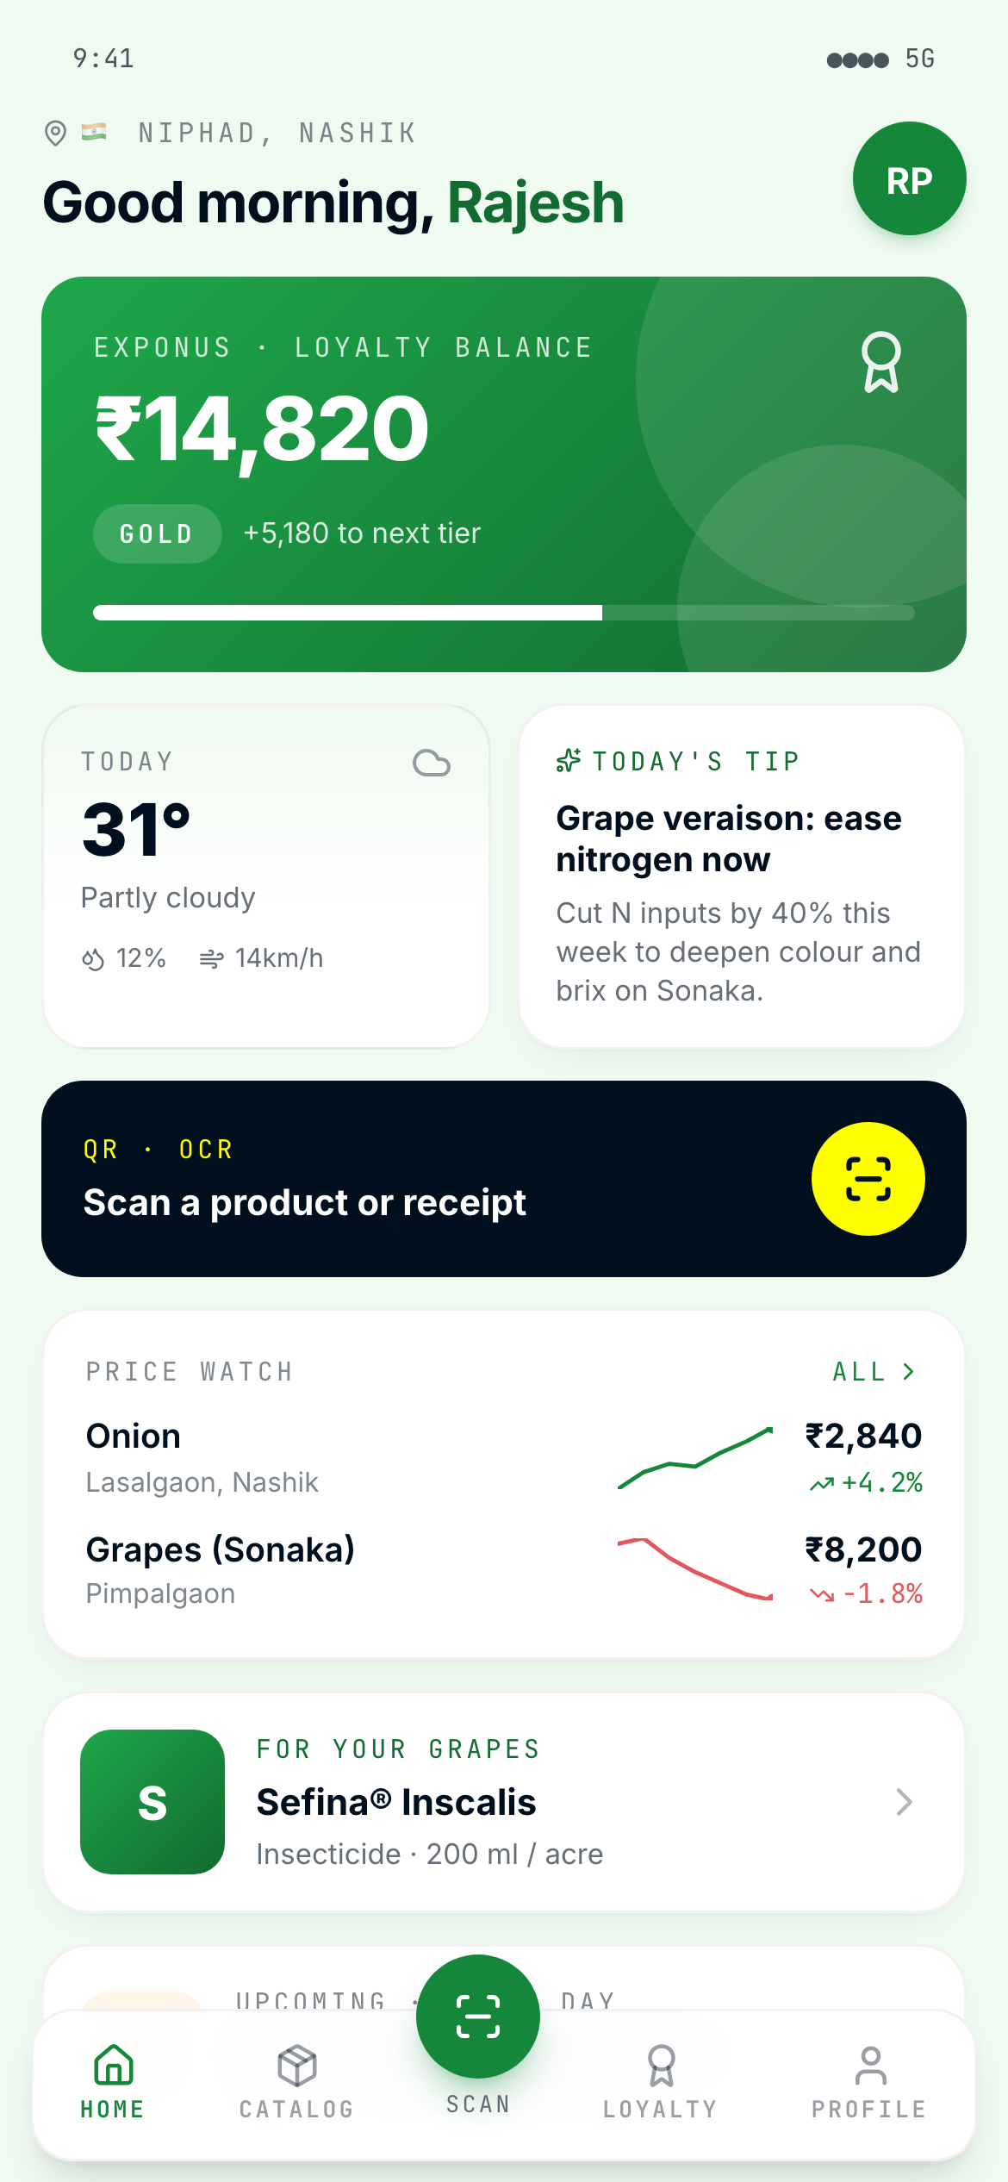
Task: Tap the green Sefina S product icon
Action: click(x=152, y=1801)
